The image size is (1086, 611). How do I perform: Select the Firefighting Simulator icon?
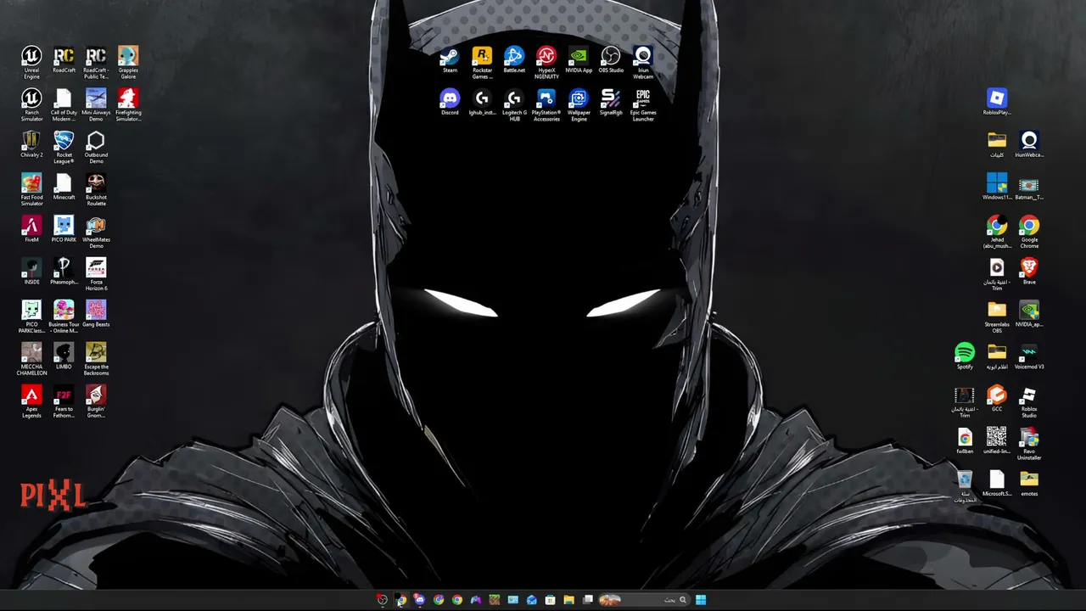(128, 105)
